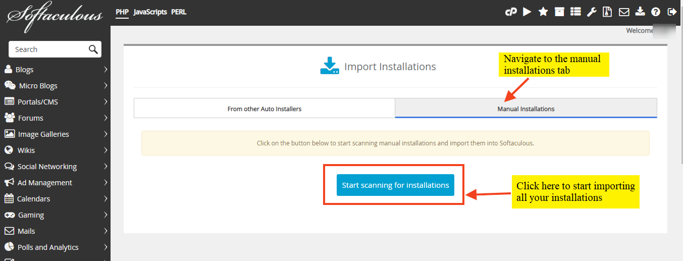Open the all installations box icon

click(x=559, y=12)
